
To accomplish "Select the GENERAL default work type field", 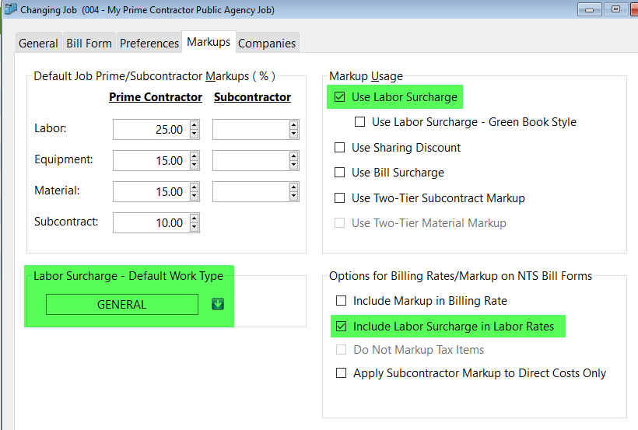I will (122, 304).
